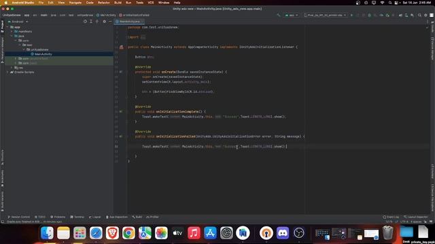Collapse the unityadsnew package node
Viewport: 435px width, 244px height.
click(24, 49)
